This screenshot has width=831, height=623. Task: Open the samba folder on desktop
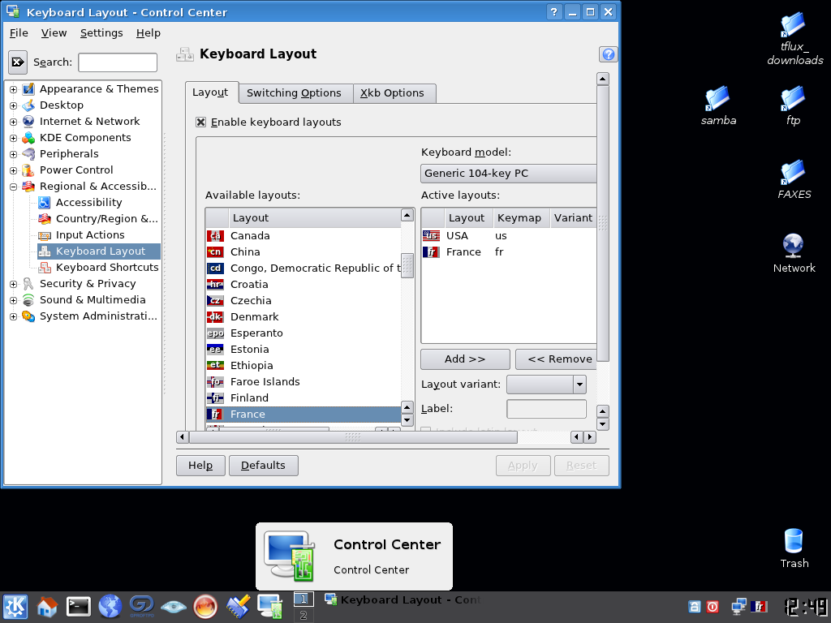tap(717, 99)
